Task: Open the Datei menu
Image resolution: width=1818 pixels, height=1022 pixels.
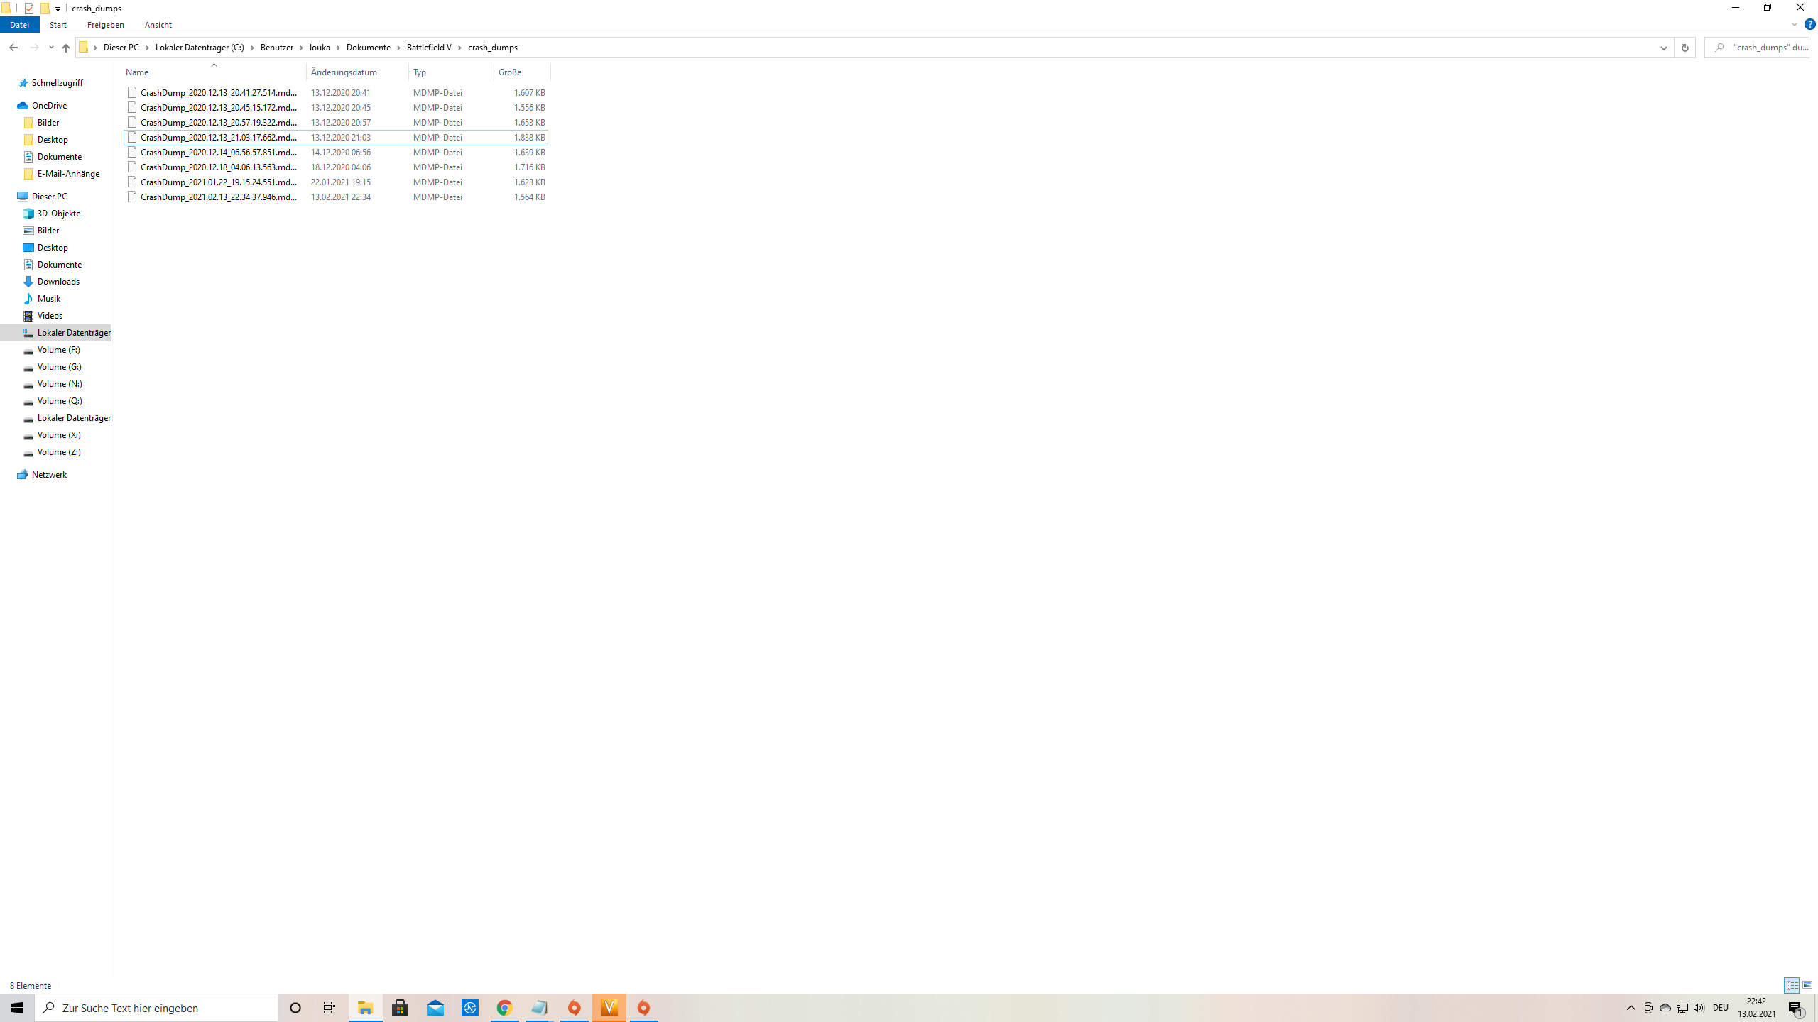Action: click(x=19, y=25)
